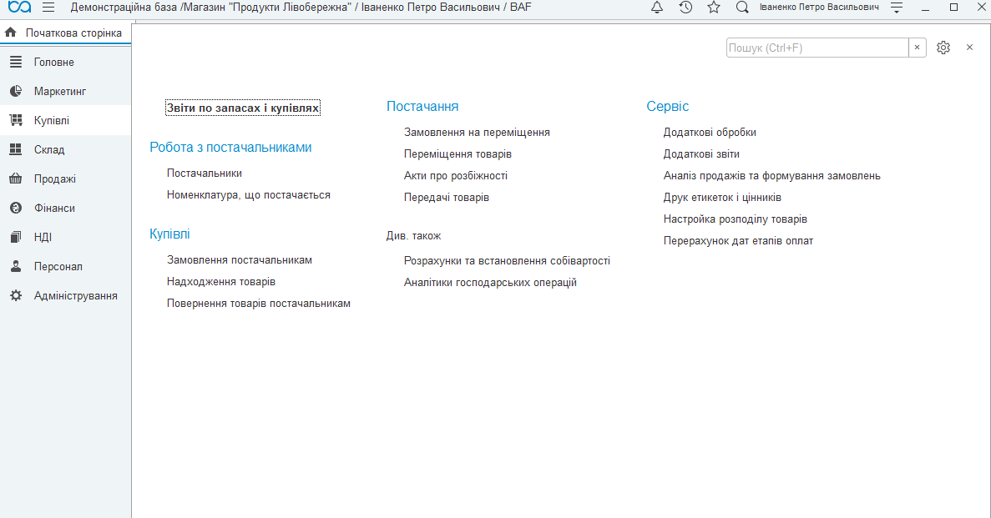
Task: Select Продажі in the sidebar menu
Action: click(66, 179)
